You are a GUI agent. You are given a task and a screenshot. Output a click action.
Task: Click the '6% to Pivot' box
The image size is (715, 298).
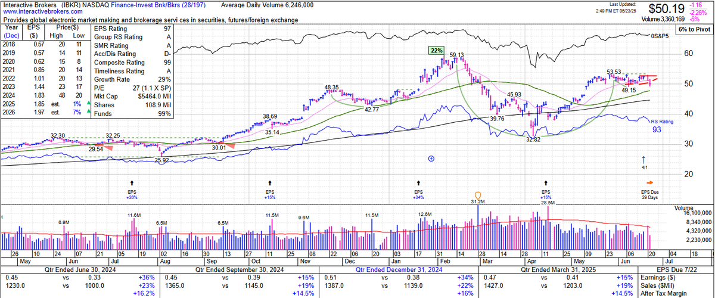[694, 30]
